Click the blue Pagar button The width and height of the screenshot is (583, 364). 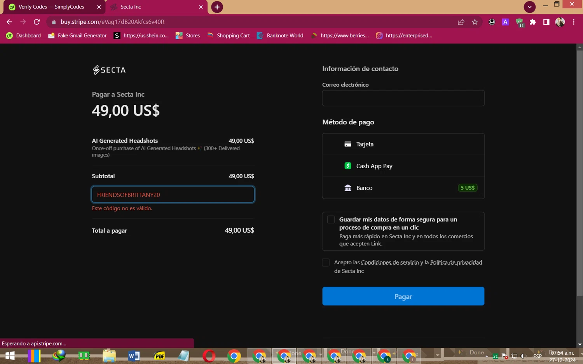coord(403,296)
